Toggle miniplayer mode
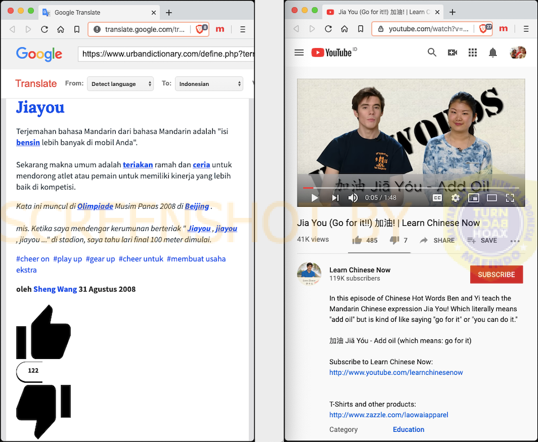This screenshot has height=442, width=538. tap(474, 198)
